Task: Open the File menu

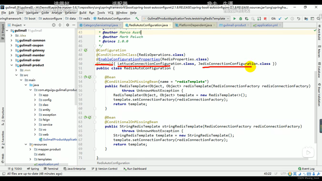Action: pyautogui.click(x=4, y=13)
